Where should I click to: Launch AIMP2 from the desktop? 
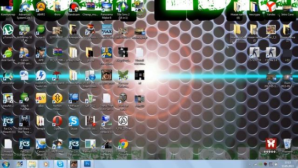[x=41, y=9]
